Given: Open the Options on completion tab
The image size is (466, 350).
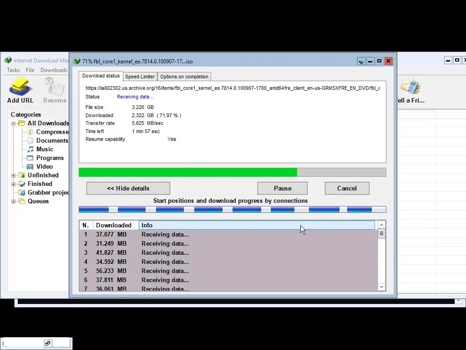Looking at the screenshot, I should point(184,77).
